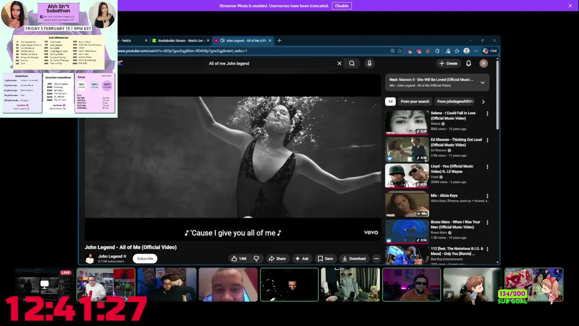Image resolution: width=579 pixels, height=326 pixels.
Task: Select the sunglasses man webcam tile
Action: point(412,285)
